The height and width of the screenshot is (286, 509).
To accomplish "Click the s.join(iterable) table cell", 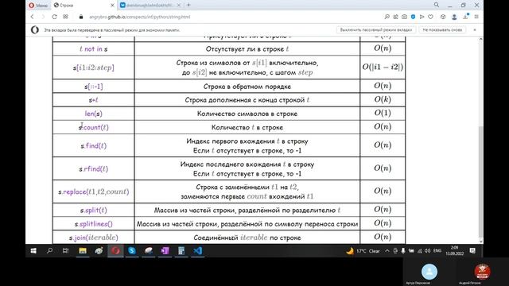I will (94, 238).
